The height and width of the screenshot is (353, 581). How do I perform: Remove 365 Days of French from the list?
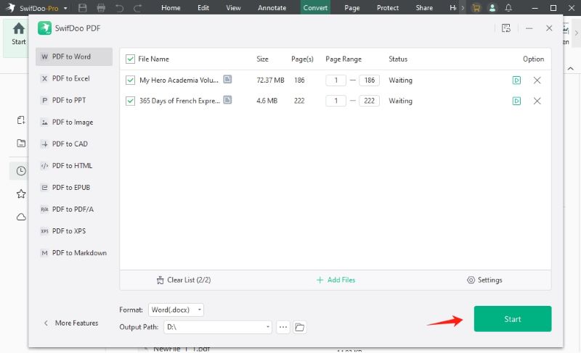point(537,101)
